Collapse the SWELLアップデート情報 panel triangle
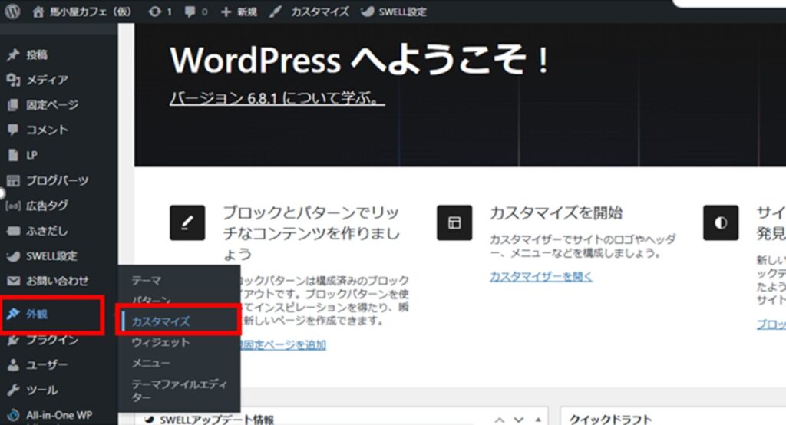The height and width of the screenshot is (425, 786). pyautogui.click(x=538, y=420)
